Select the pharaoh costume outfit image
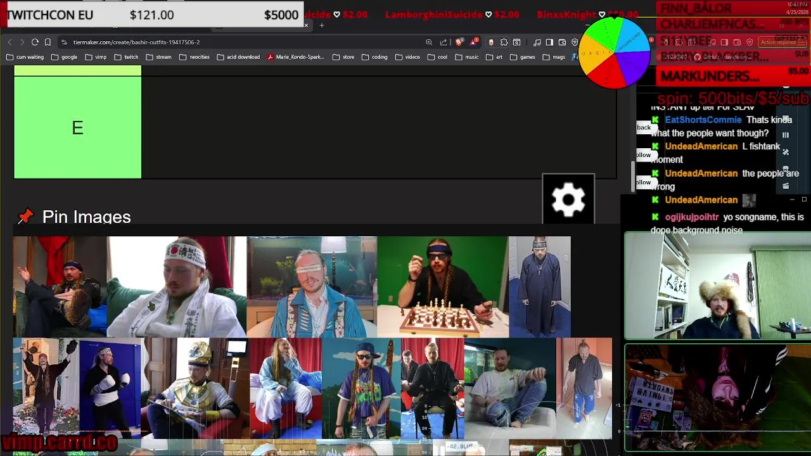 [195, 388]
